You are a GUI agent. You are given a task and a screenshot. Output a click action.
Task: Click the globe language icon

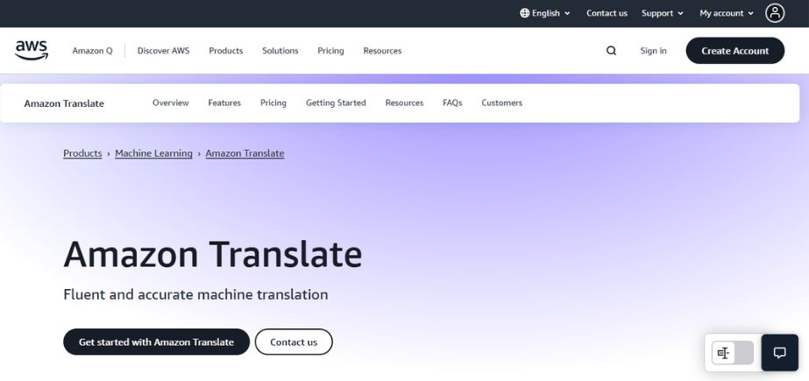coord(525,13)
